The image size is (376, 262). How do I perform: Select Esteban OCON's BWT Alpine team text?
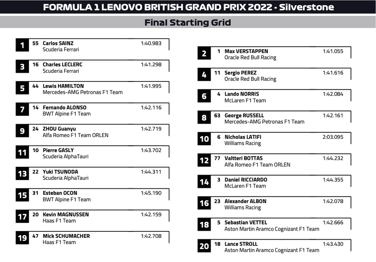click(x=67, y=200)
